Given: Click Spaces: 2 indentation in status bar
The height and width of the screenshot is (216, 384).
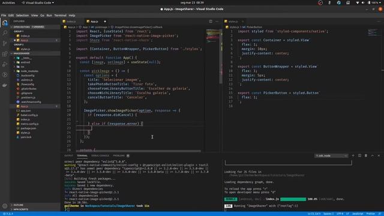Looking at the screenshot, I should click(328, 214).
